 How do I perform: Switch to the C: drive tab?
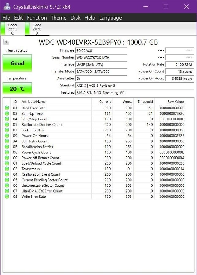point(12,29)
